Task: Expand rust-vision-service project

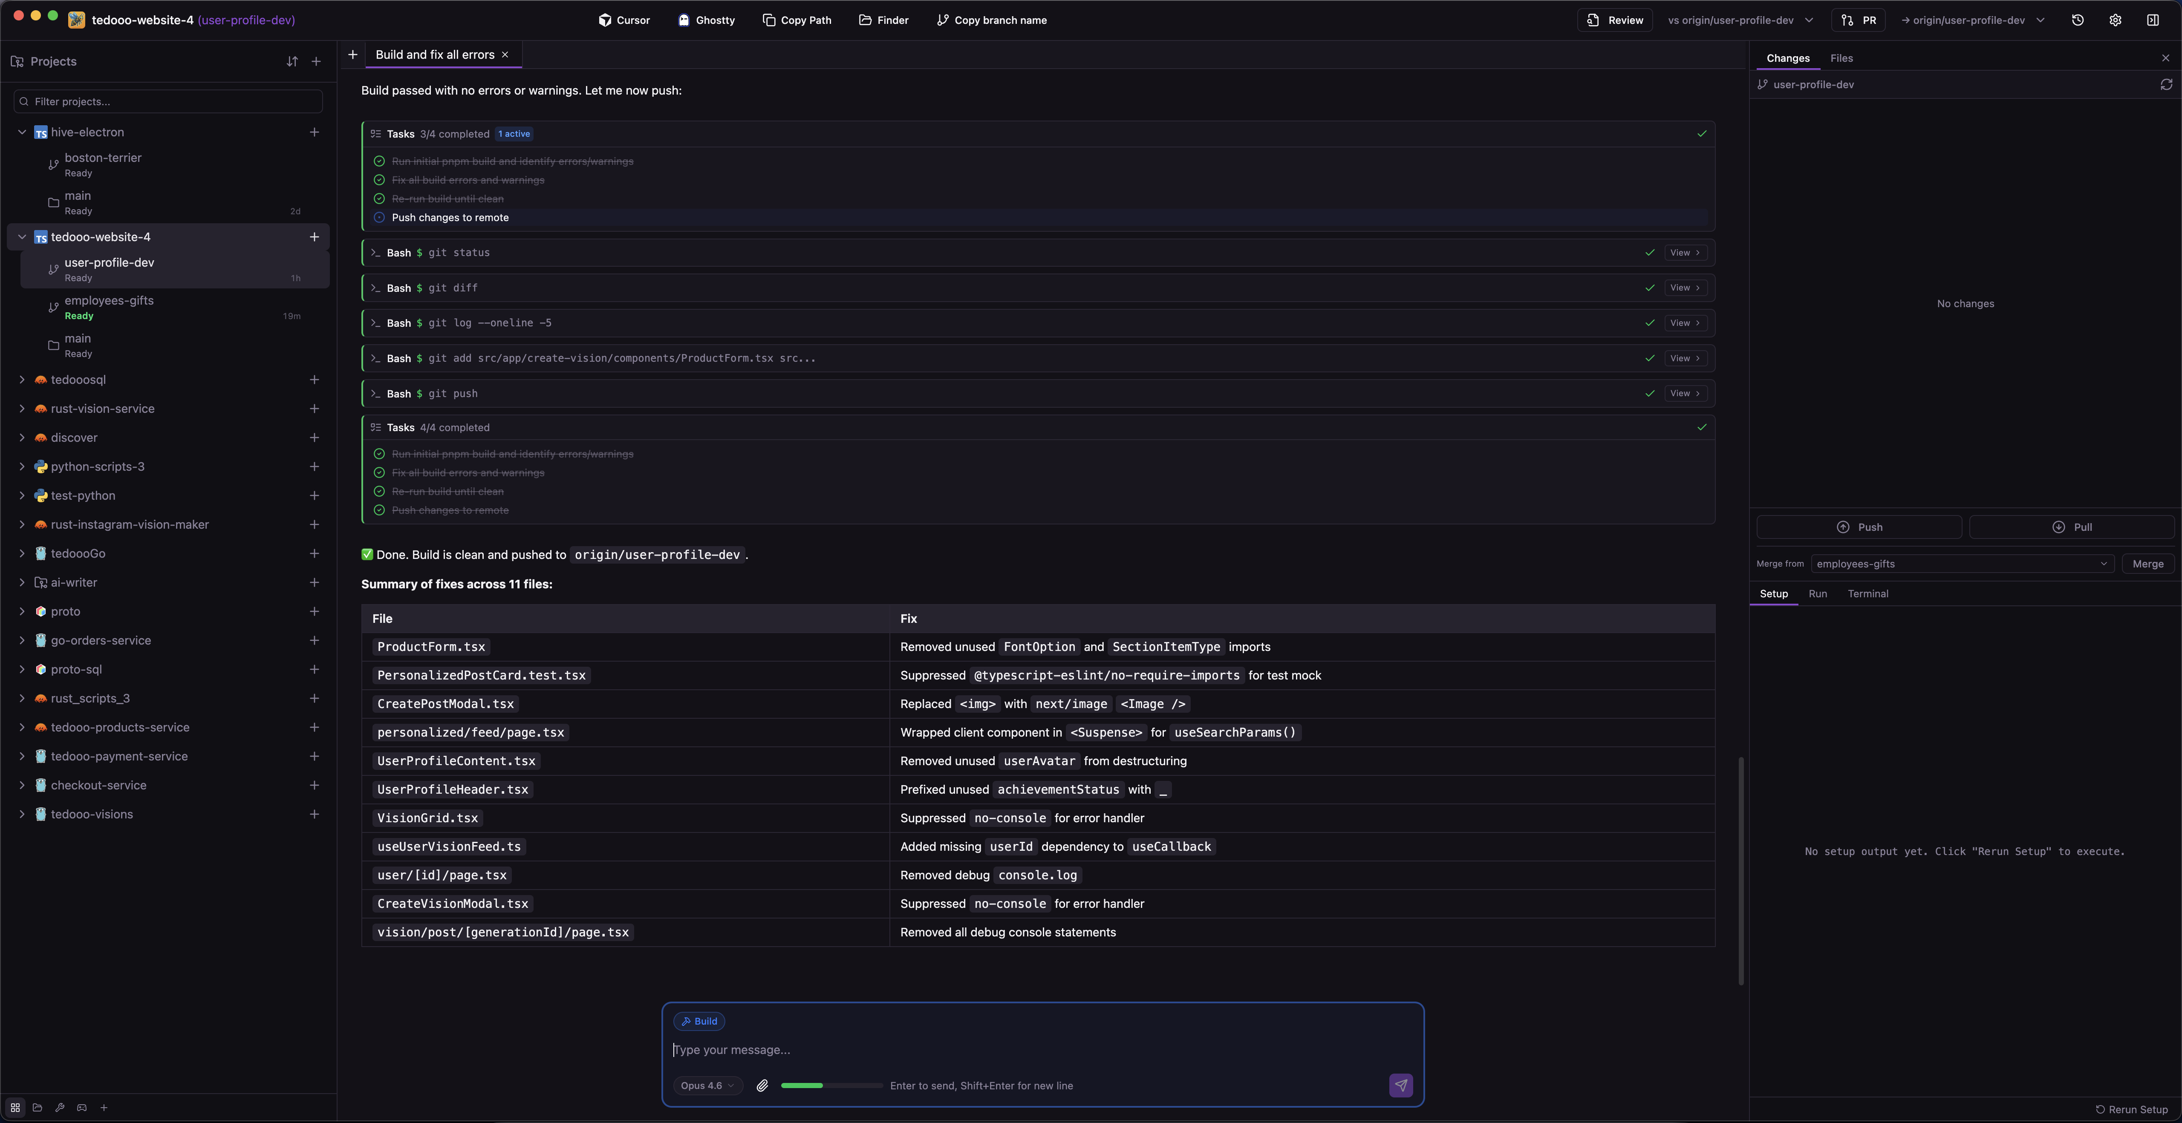Action: [22, 409]
